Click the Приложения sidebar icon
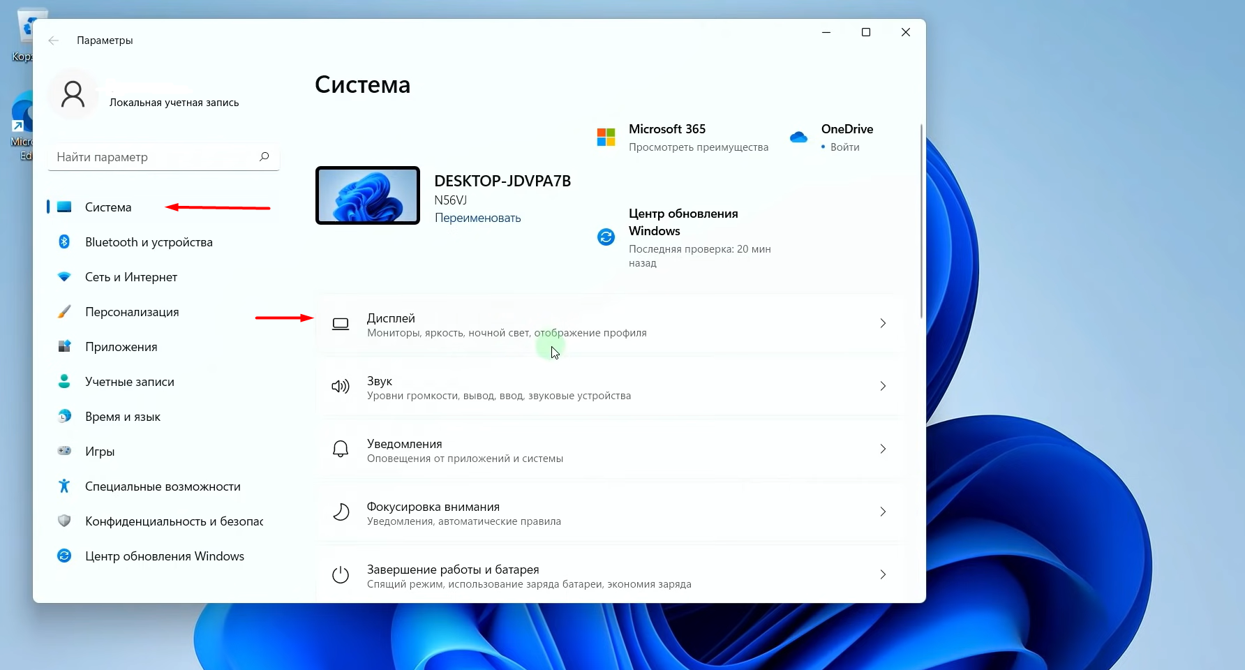 [64, 346]
